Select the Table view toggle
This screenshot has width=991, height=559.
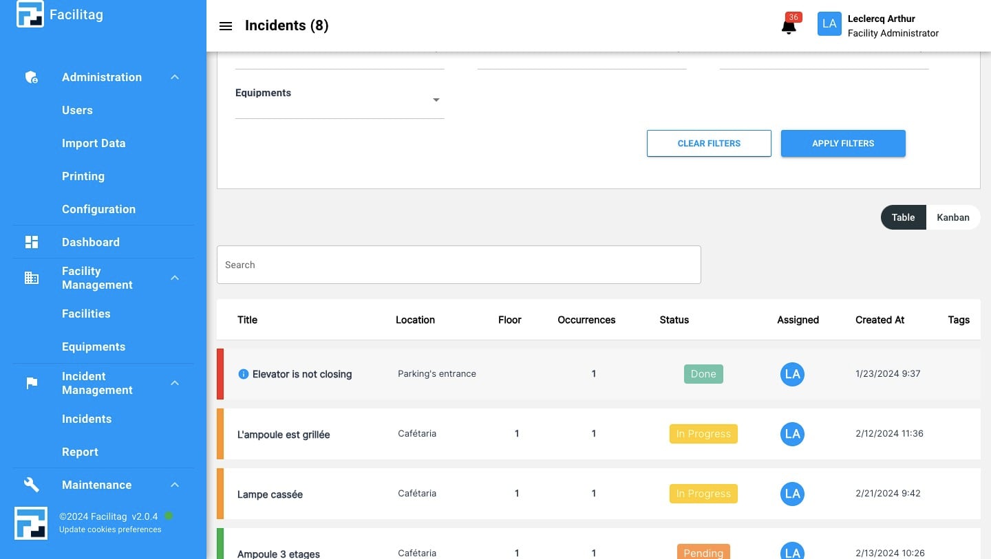pyautogui.click(x=903, y=217)
